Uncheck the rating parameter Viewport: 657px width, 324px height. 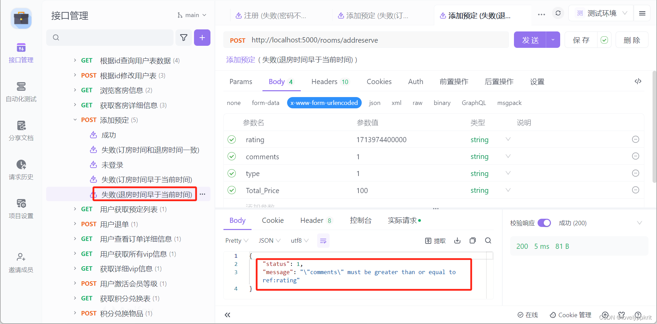point(232,139)
